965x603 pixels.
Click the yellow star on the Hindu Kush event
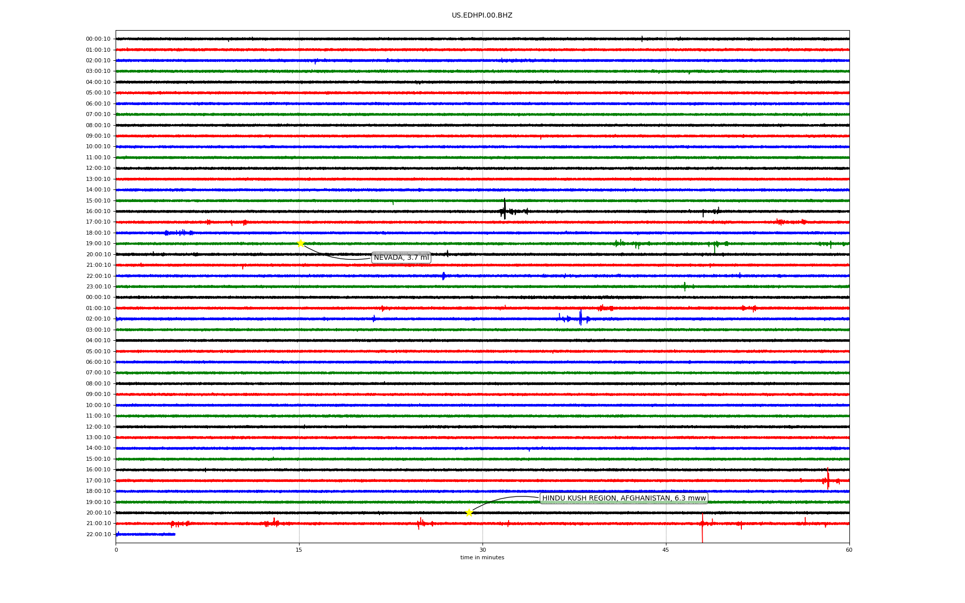[469, 513]
